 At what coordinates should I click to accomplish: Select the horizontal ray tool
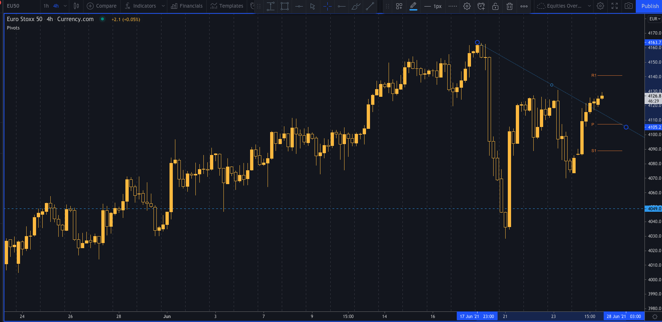coord(342,6)
